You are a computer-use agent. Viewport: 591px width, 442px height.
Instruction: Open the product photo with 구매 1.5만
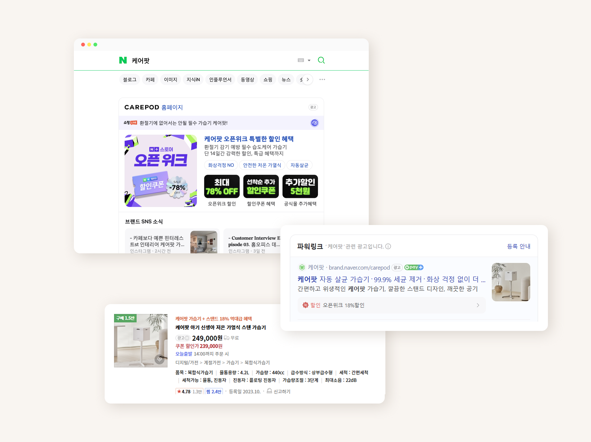click(x=141, y=340)
